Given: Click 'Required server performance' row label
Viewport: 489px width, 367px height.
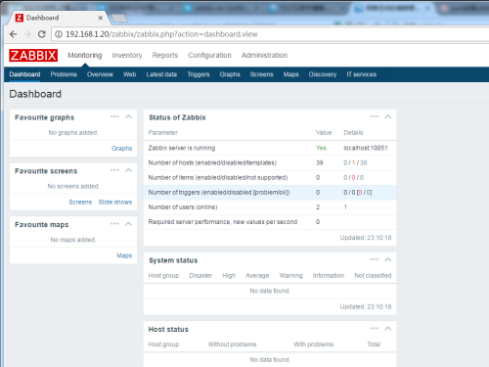Looking at the screenshot, I should 223,222.
